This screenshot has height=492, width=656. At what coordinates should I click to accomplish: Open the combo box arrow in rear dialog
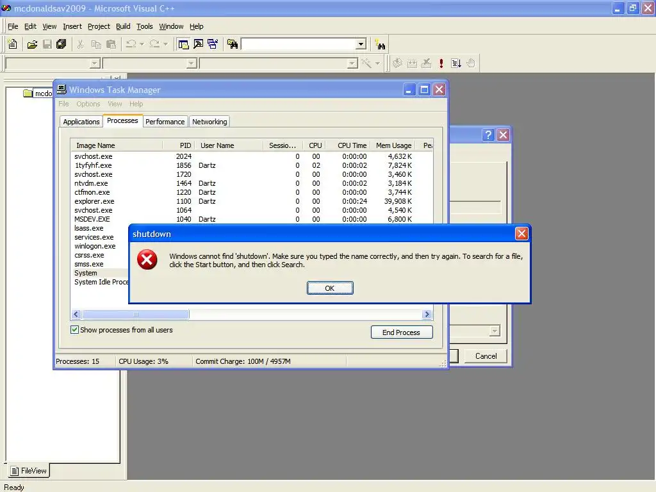495,331
